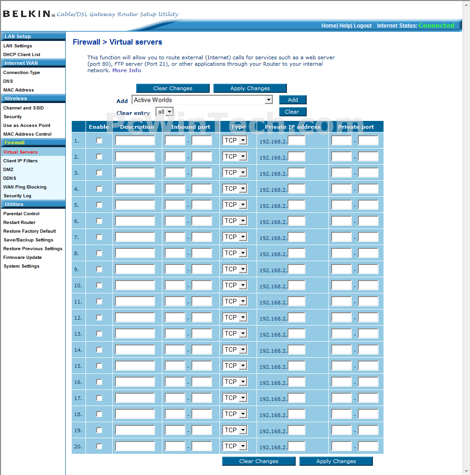Click the Home link in header
Screen dimensions: 470x475
(x=329, y=26)
